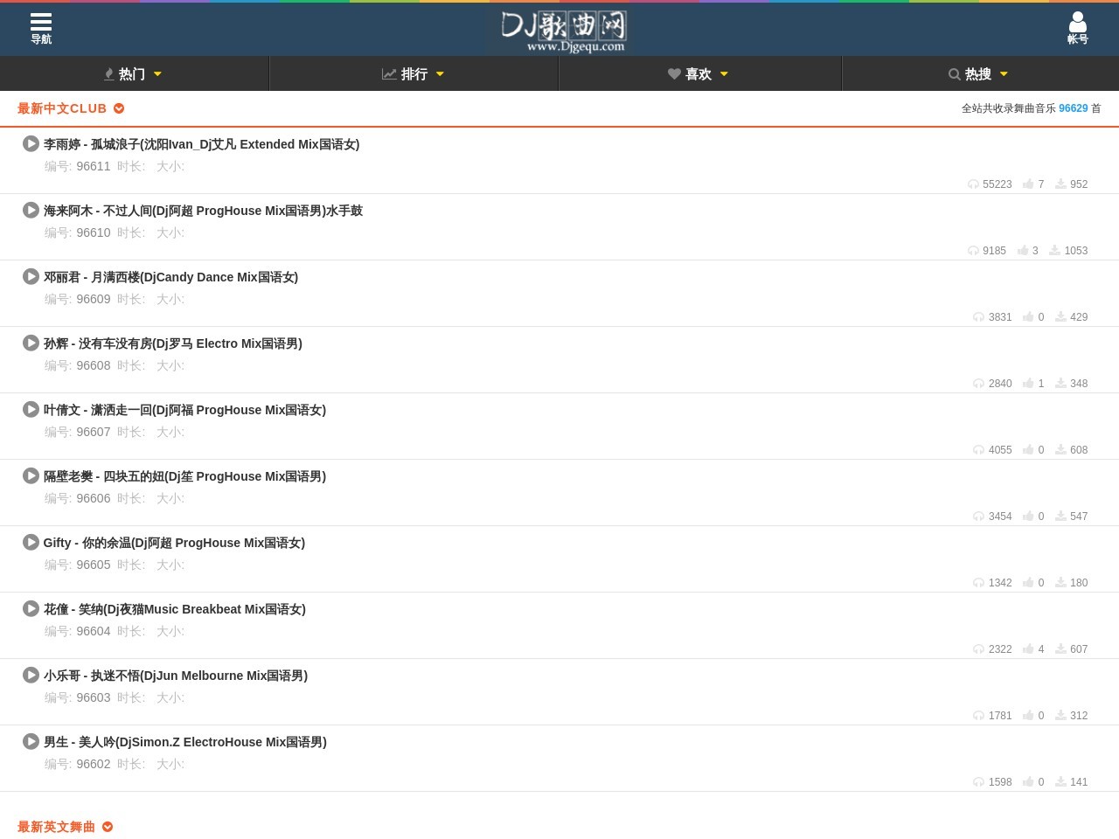Open song title 隔壁老樊 - 四块五的妞
This screenshot has height=839, width=1119.
184,476
